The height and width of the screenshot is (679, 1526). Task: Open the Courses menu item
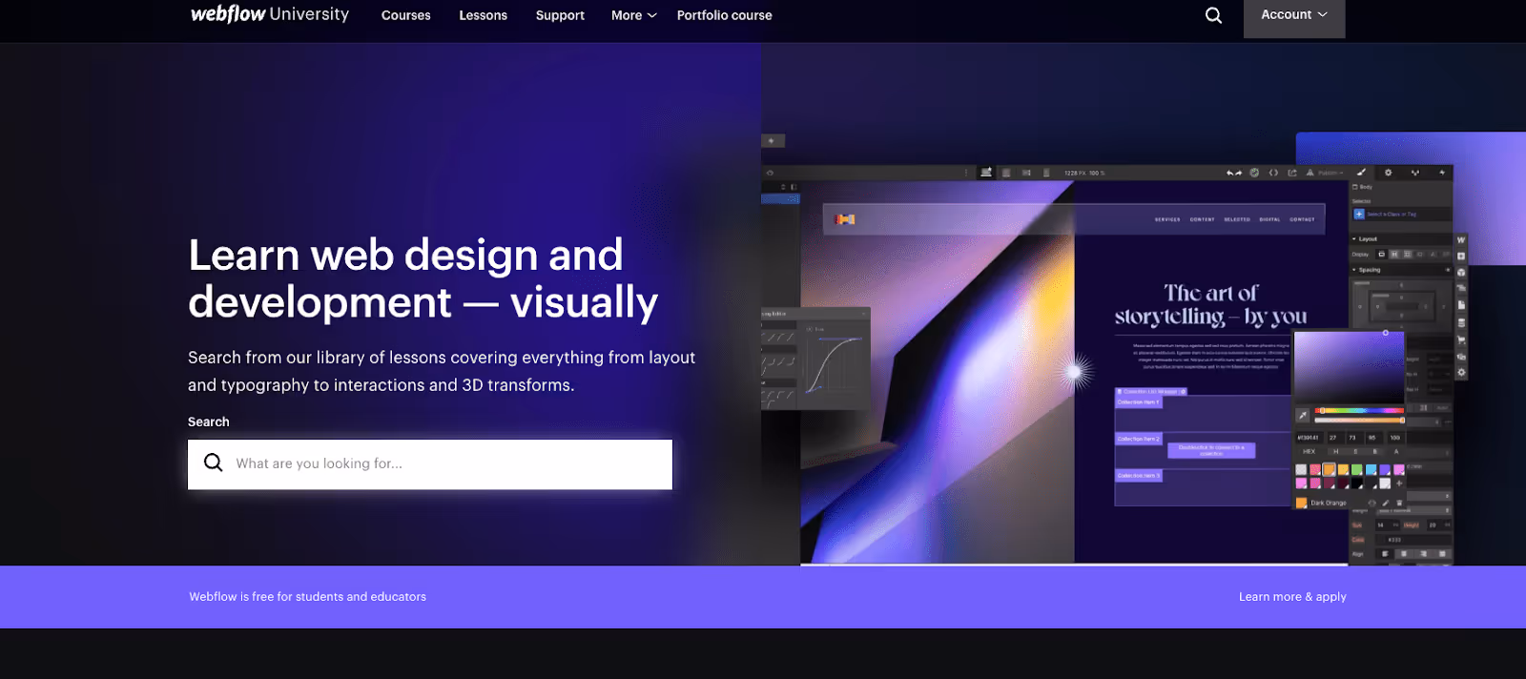coord(406,15)
